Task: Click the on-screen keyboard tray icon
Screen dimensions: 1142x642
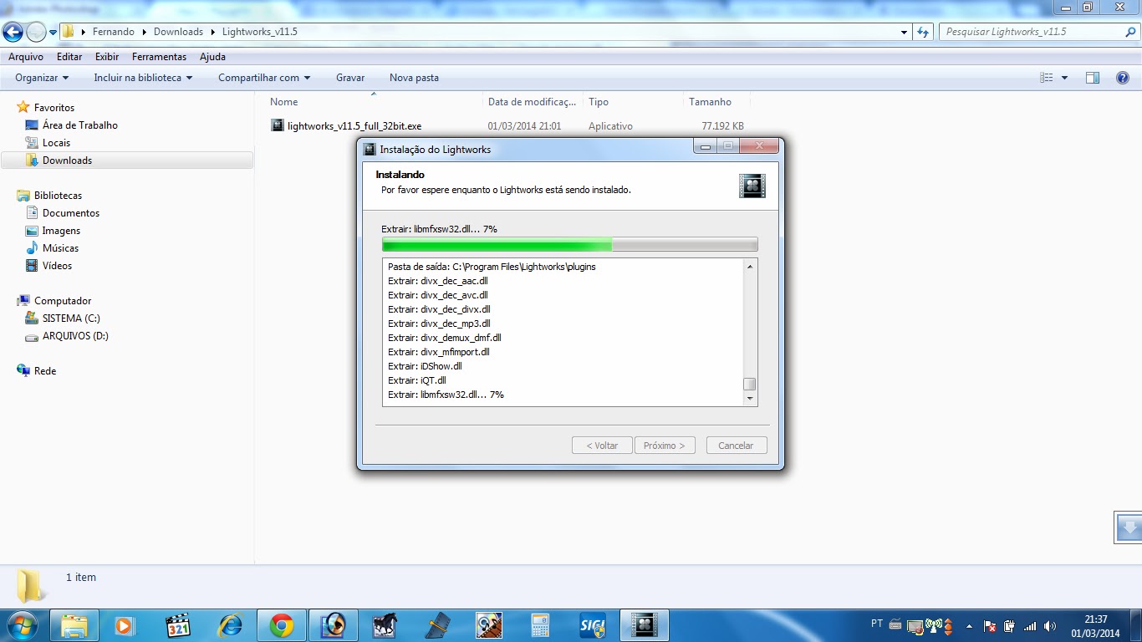Action: [x=895, y=625]
